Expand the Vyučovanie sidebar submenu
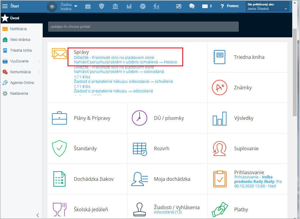This screenshot has width=300, height=219. coord(39,61)
